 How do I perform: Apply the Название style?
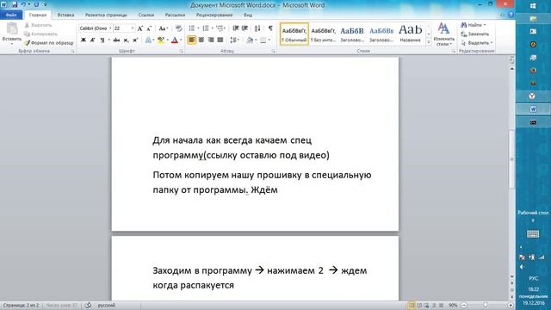(410, 34)
